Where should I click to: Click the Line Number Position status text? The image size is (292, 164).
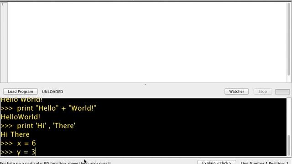[x=265, y=163]
